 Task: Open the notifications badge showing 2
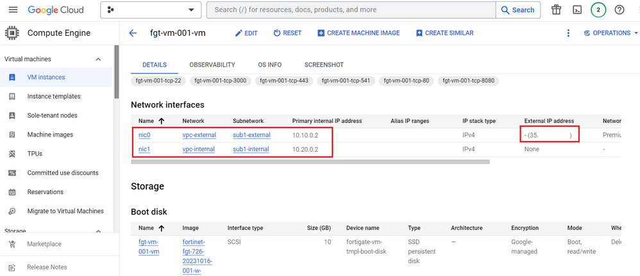coord(598,10)
